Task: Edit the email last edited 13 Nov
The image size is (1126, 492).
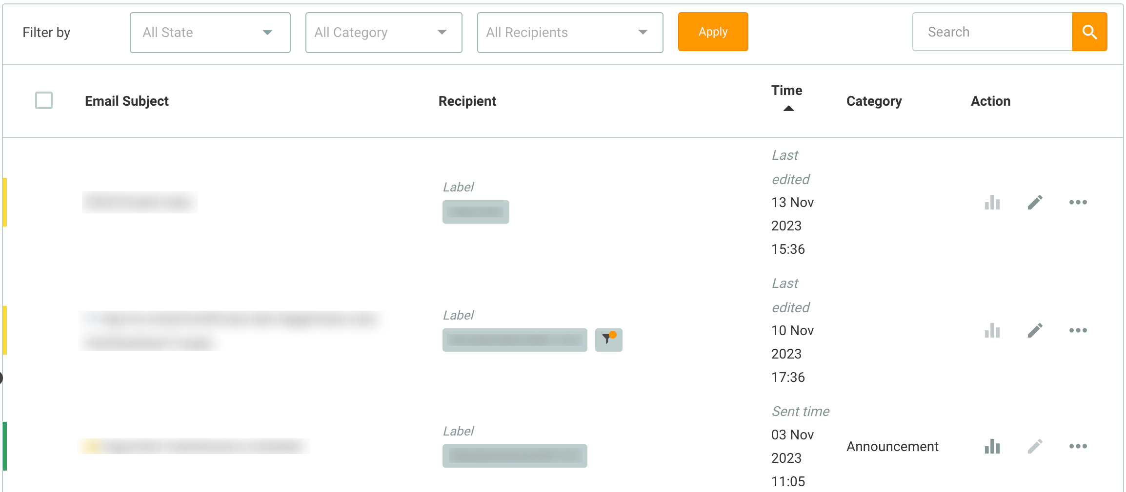Action: (1035, 202)
